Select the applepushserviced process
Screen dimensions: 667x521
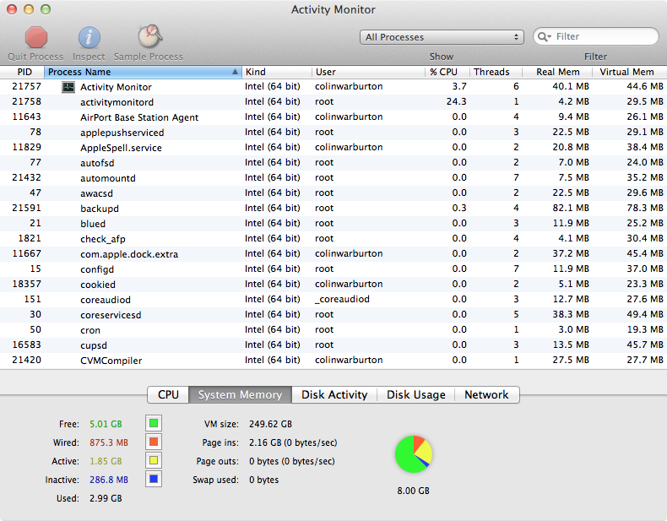pos(333,133)
